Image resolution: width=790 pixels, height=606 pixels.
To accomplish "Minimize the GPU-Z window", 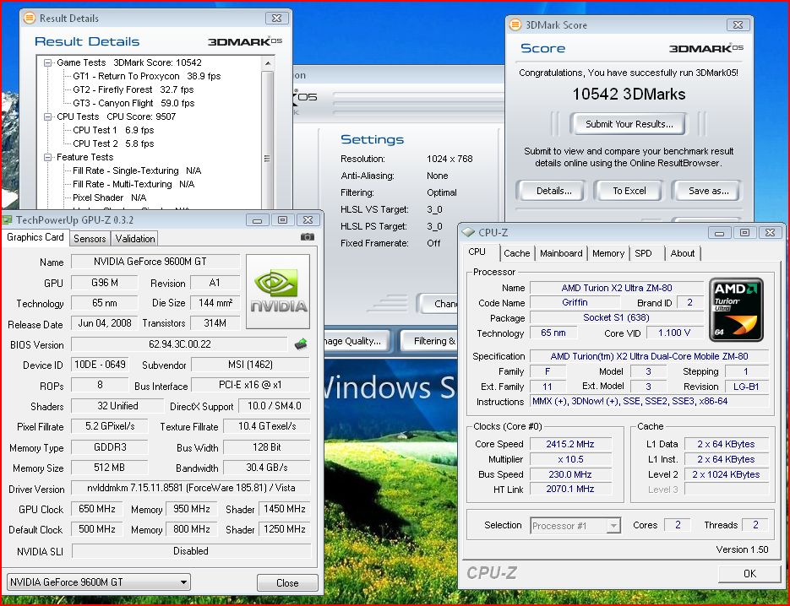I will pyautogui.click(x=258, y=220).
